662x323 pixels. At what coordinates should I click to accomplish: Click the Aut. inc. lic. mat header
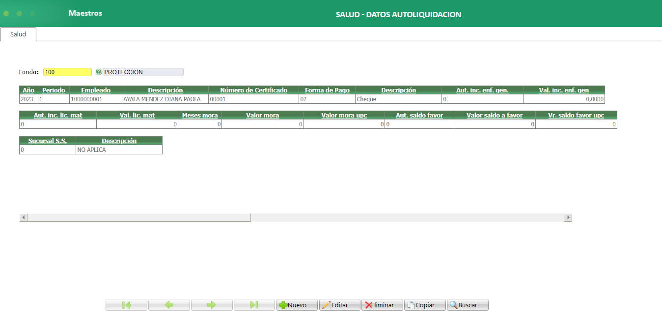tap(58, 115)
